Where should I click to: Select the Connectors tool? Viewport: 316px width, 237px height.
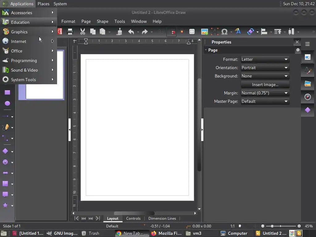click(x=5, y=138)
